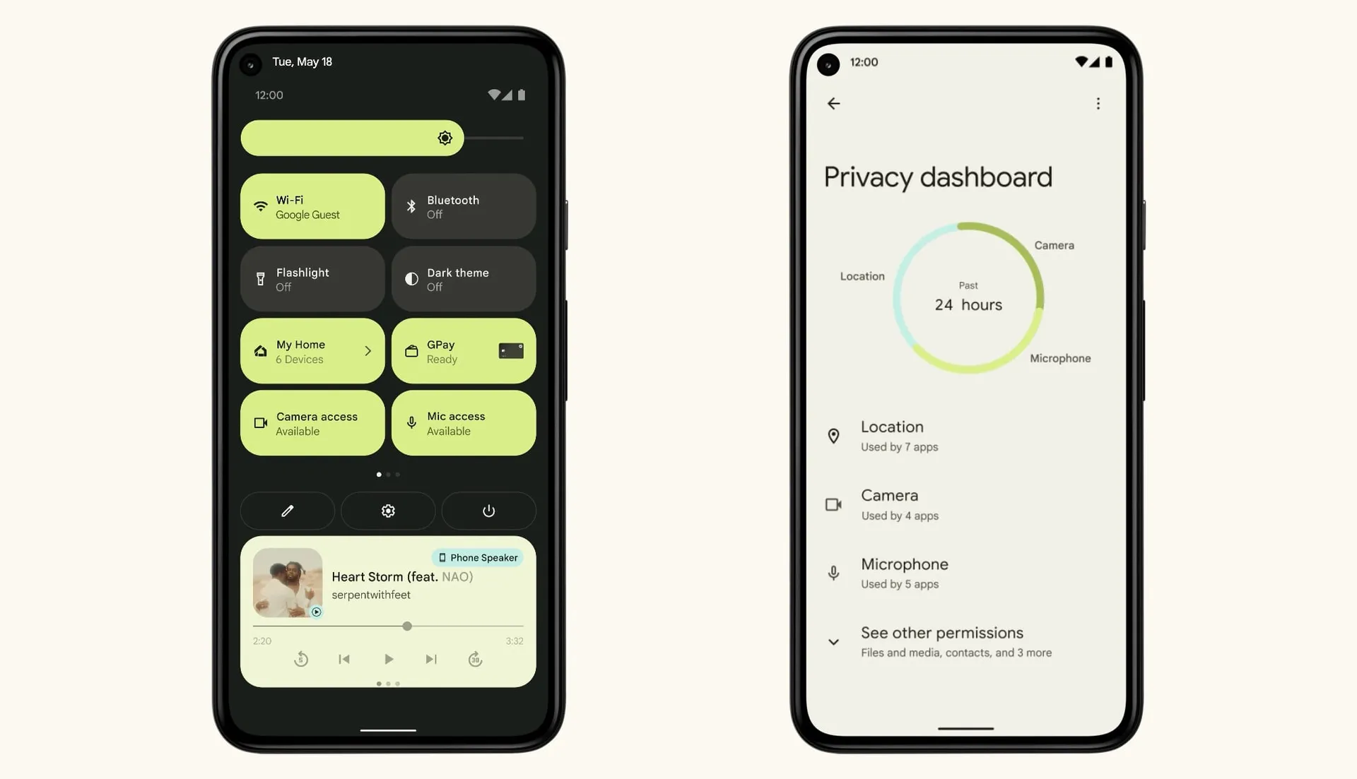Expand My Home devices chevron arrow

tap(368, 350)
